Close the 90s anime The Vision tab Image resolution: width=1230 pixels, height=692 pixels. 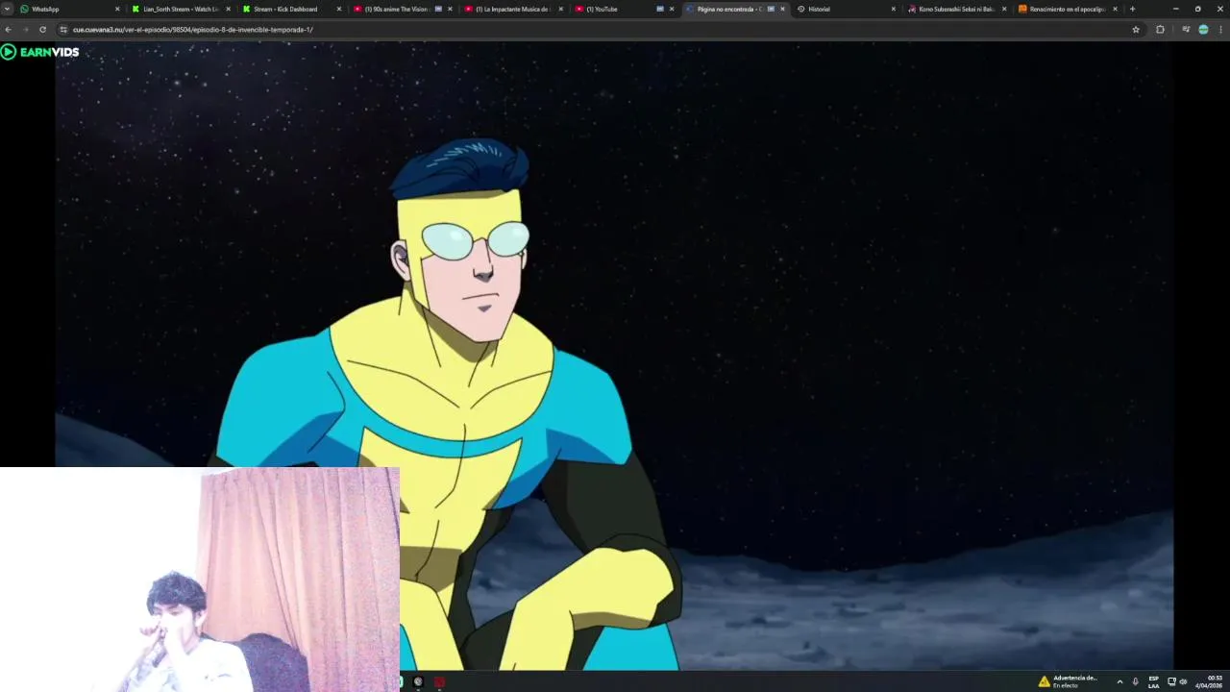450,9
